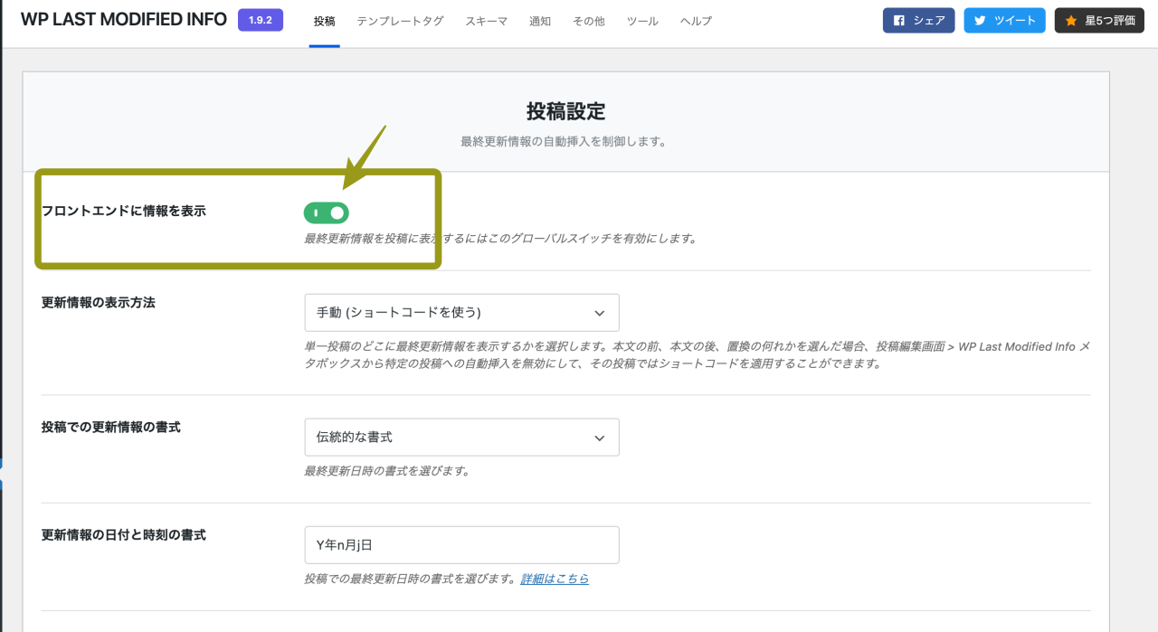Click the chevron on the 手動 (ショートコードを使う) selector

coord(599,312)
